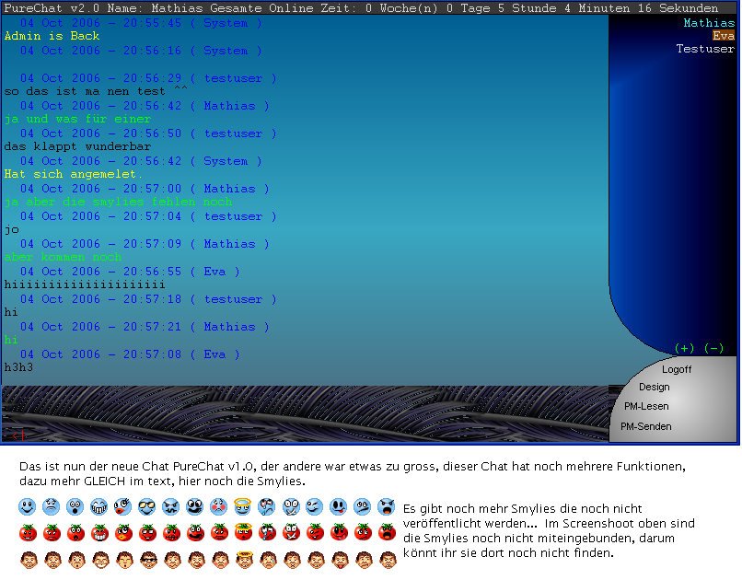Pick the blue angry squiggly-mouth smiley
Screen dimensions: 742x580
(171, 506)
